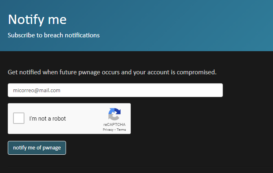Click the notify me of pwnage button

point(37,148)
